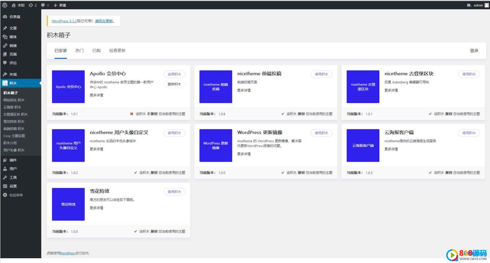Switch to the 已购 tab
490x263 pixels.
click(x=96, y=50)
